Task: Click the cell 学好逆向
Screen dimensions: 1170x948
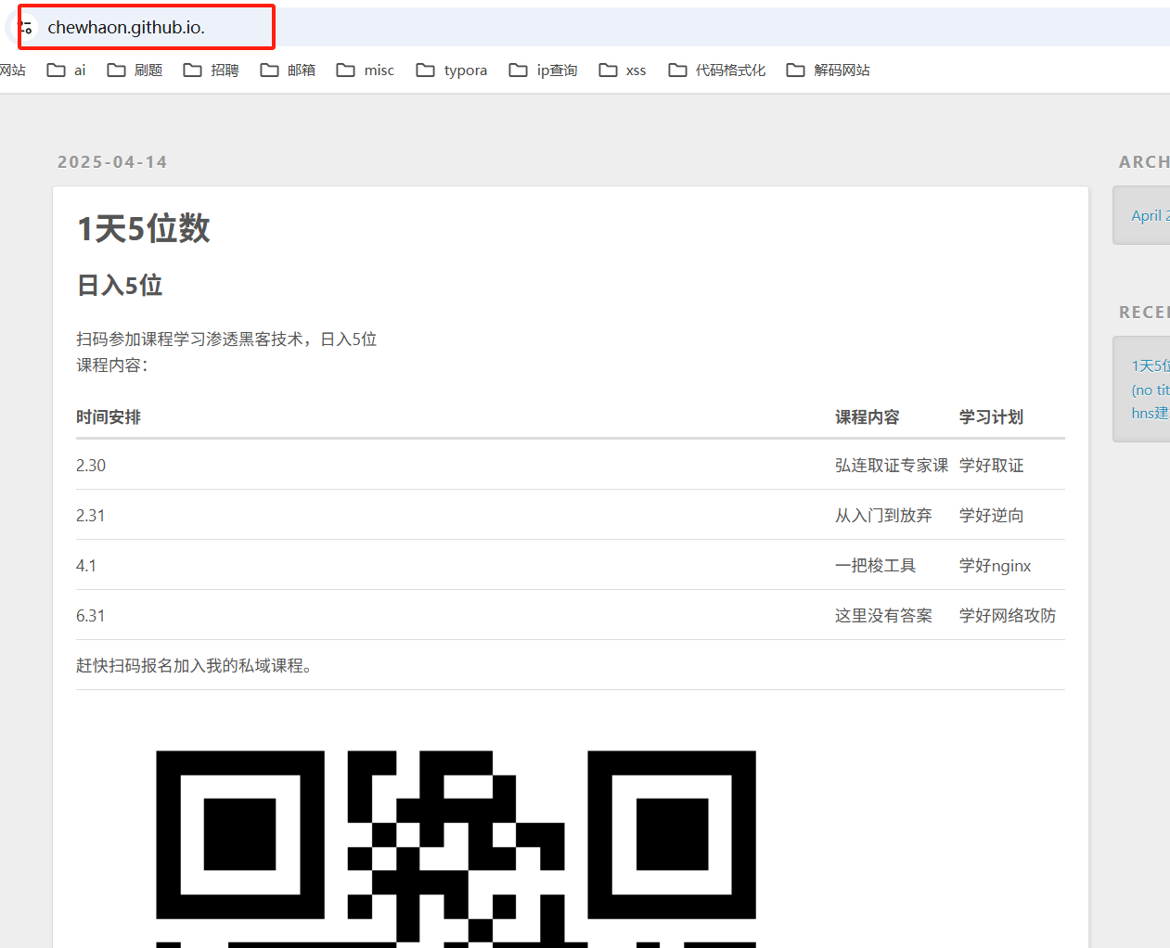Action: pos(992,516)
